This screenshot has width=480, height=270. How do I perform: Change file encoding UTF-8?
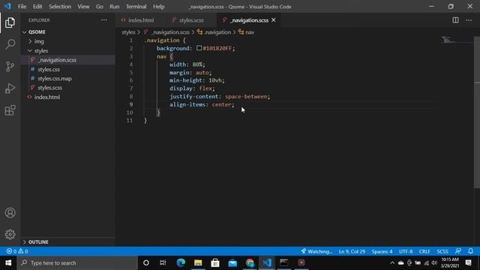tap(406, 251)
